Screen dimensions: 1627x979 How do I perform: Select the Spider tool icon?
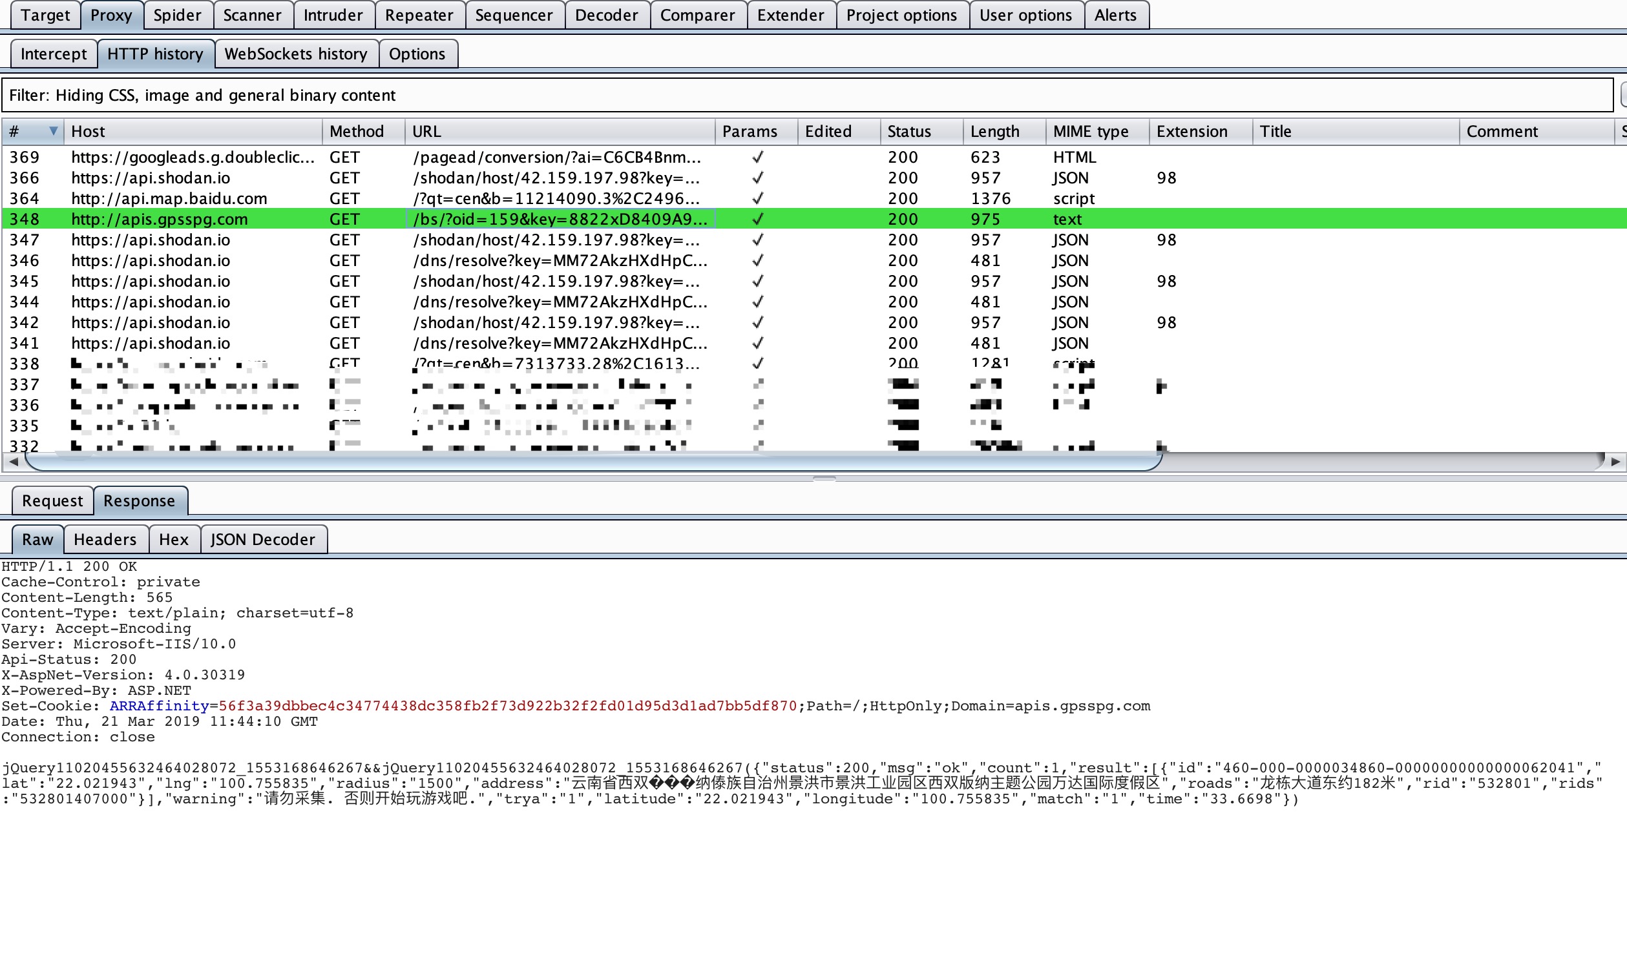[x=176, y=15]
